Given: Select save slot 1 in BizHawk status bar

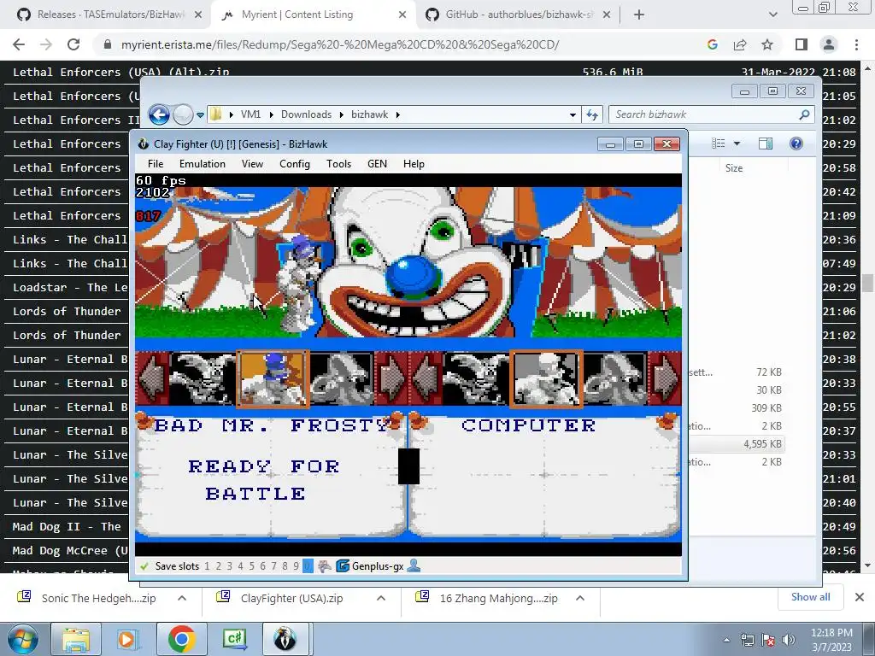Looking at the screenshot, I should click(207, 566).
